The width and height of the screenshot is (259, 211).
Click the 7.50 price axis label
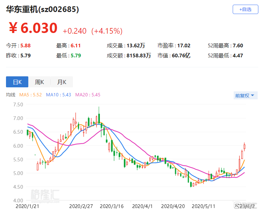[x=18, y=105]
